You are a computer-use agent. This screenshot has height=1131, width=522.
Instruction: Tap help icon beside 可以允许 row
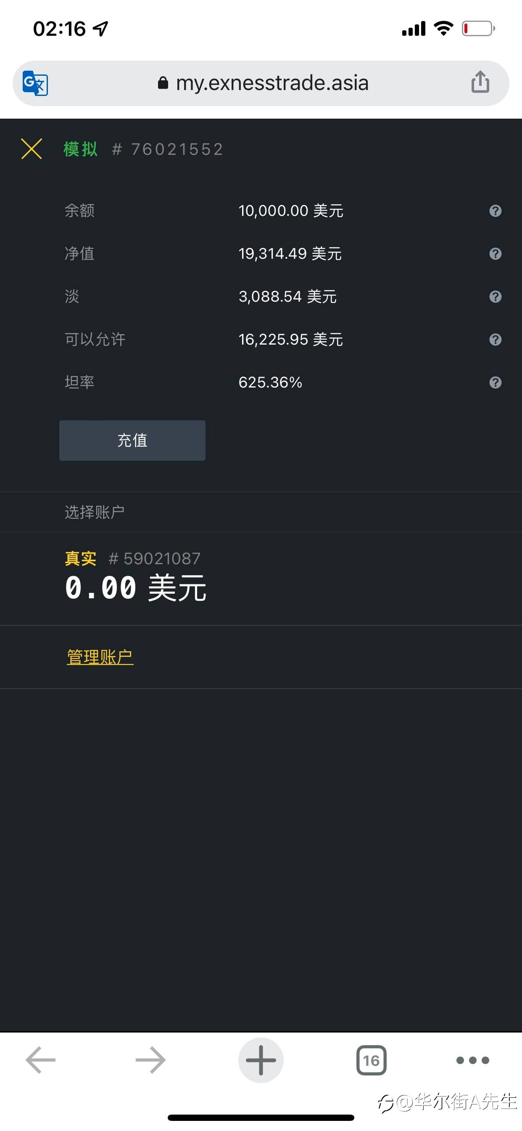(495, 340)
